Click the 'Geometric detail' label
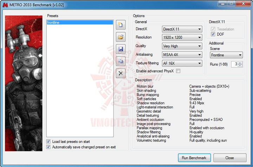253x167 pixels. click(x=149, y=111)
